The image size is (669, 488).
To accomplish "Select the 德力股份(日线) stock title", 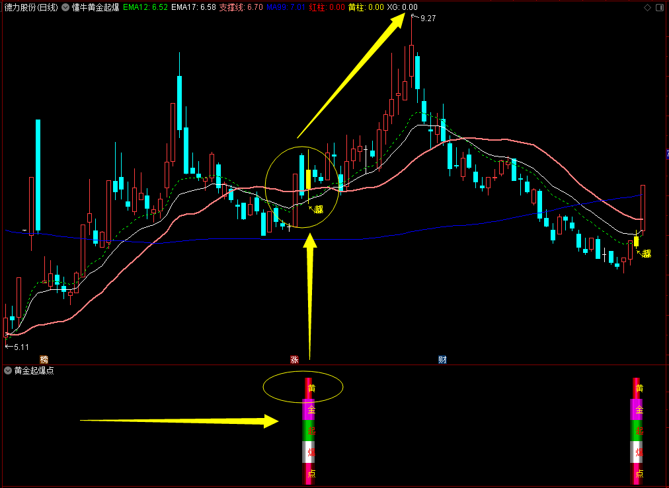I will point(30,7).
